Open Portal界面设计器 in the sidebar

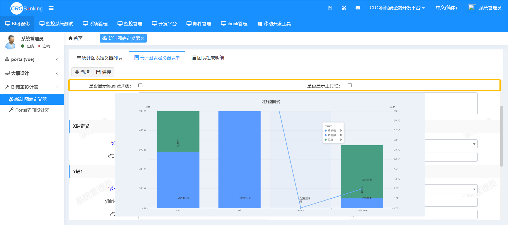(32, 110)
